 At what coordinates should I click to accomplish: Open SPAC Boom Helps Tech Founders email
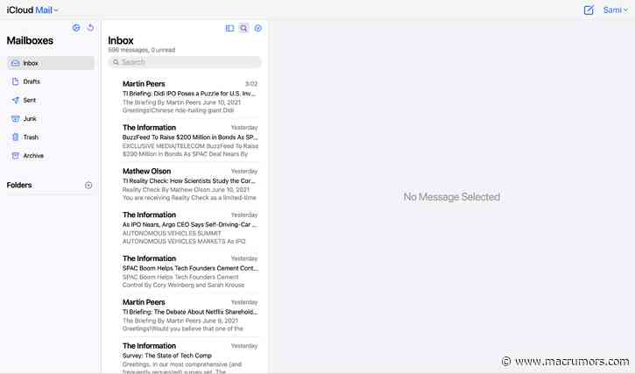[190, 272]
